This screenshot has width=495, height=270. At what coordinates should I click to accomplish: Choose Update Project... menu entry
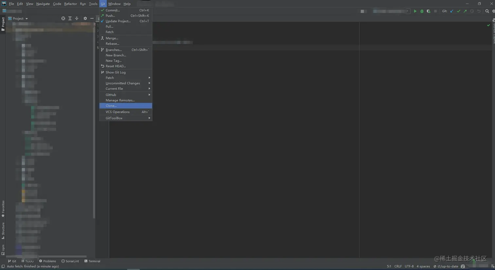[126, 21]
